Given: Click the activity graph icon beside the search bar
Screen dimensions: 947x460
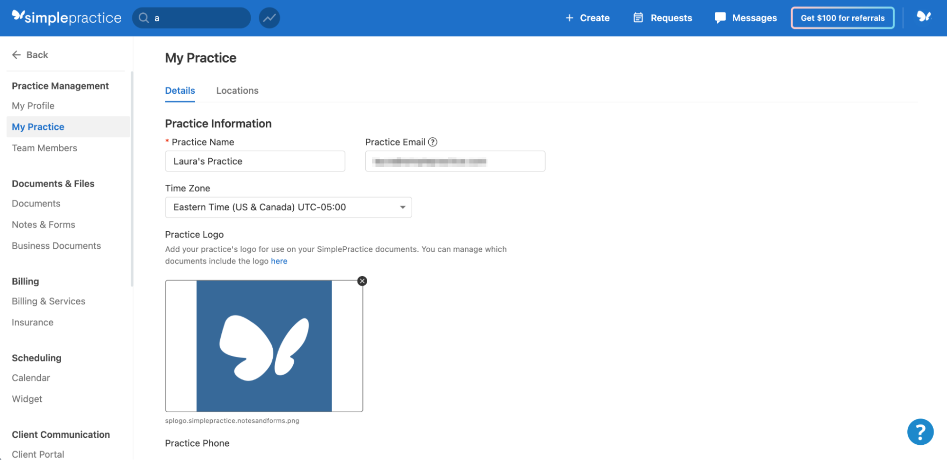Looking at the screenshot, I should 269,18.
